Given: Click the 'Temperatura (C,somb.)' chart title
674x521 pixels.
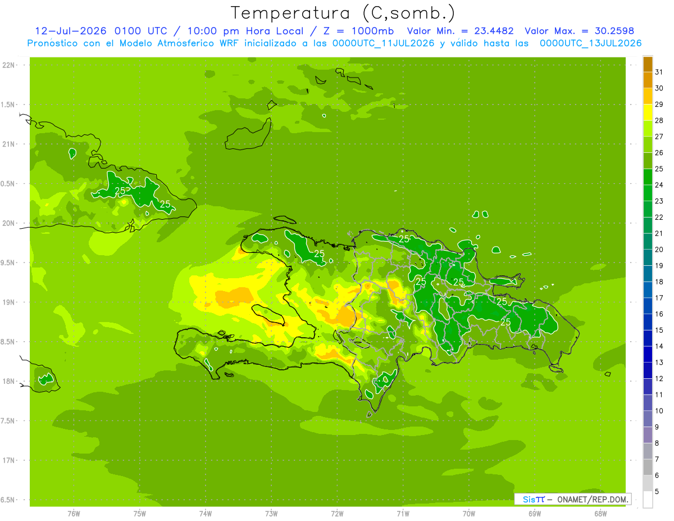Looking at the screenshot, I should click(343, 13).
